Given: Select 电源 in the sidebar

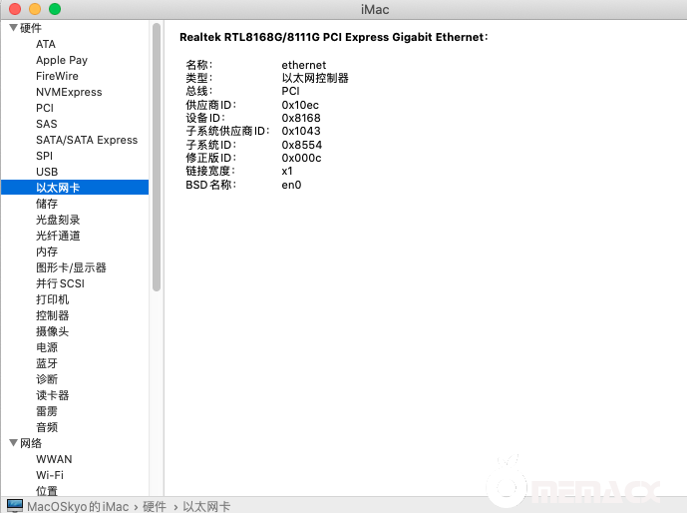Looking at the screenshot, I should coord(47,347).
